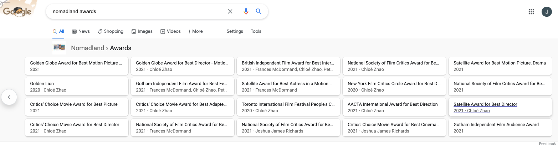The image size is (558, 145).
Task: Send Feedback via the Feedback link
Action: (547, 143)
